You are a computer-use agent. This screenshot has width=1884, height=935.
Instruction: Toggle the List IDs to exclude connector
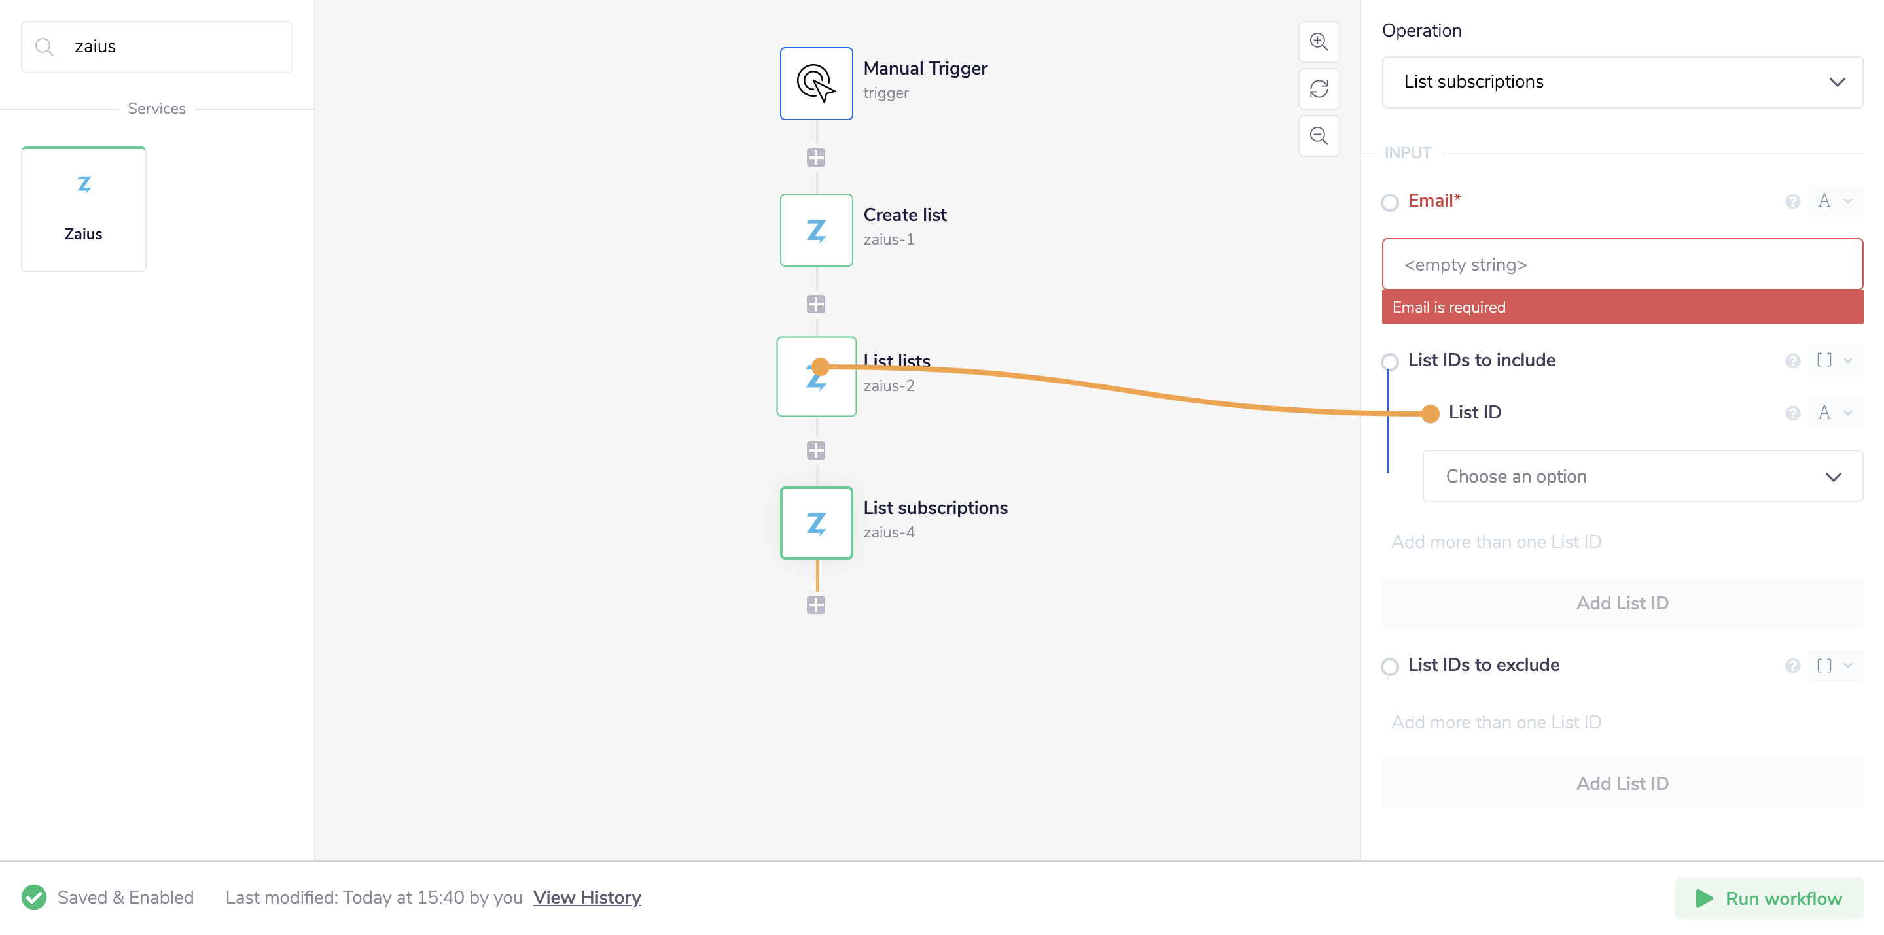tap(1389, 666)
